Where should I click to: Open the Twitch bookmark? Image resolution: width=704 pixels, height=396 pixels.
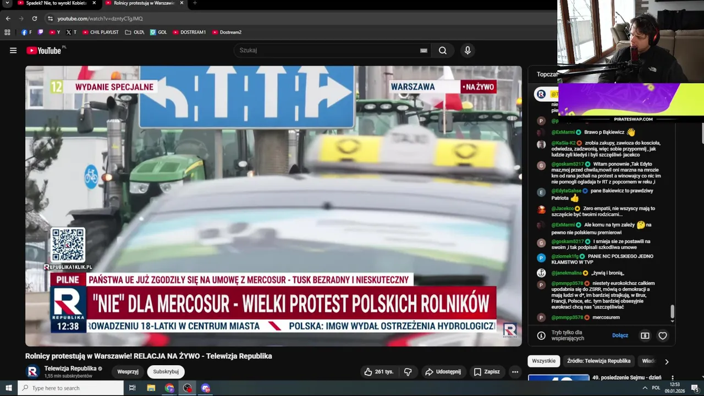point(40,32)
